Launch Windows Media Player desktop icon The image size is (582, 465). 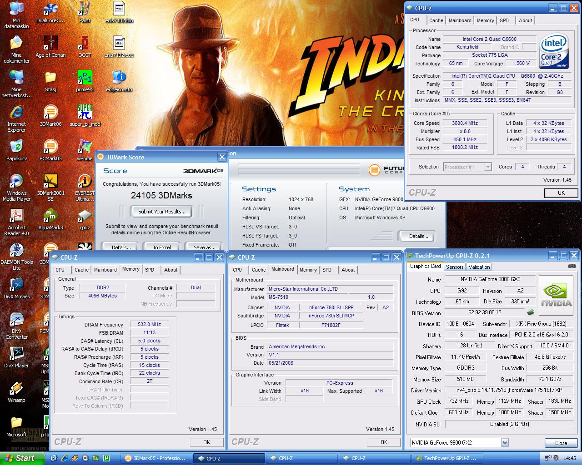(x=16, y=187)
